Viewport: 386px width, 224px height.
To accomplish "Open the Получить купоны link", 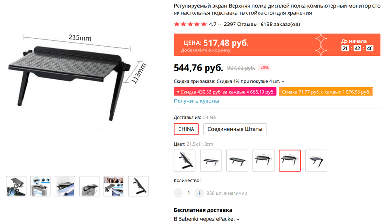I will click(x=196, y=101).
